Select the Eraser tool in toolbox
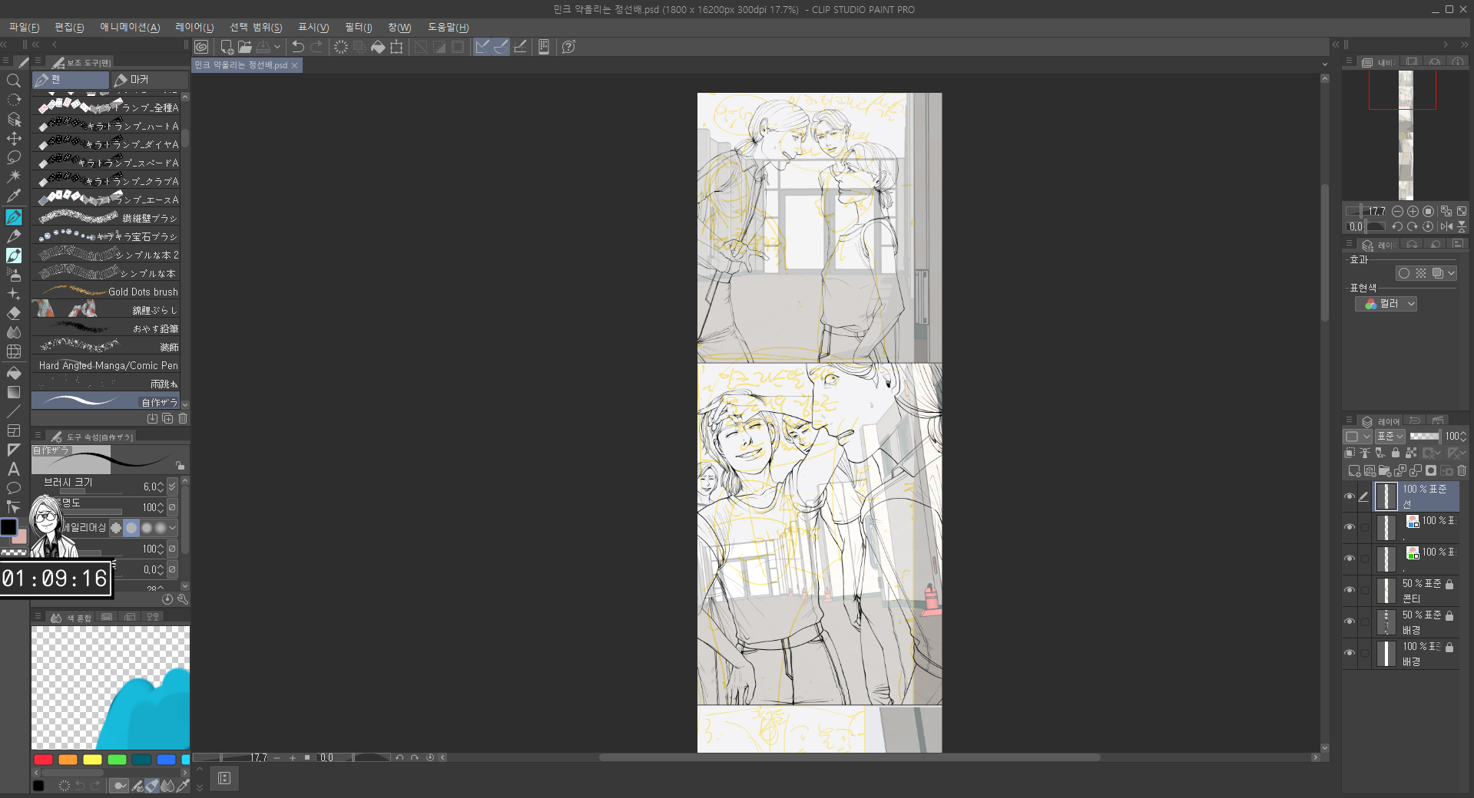This screenshot has width=1474, height=798. pos(14,313)
